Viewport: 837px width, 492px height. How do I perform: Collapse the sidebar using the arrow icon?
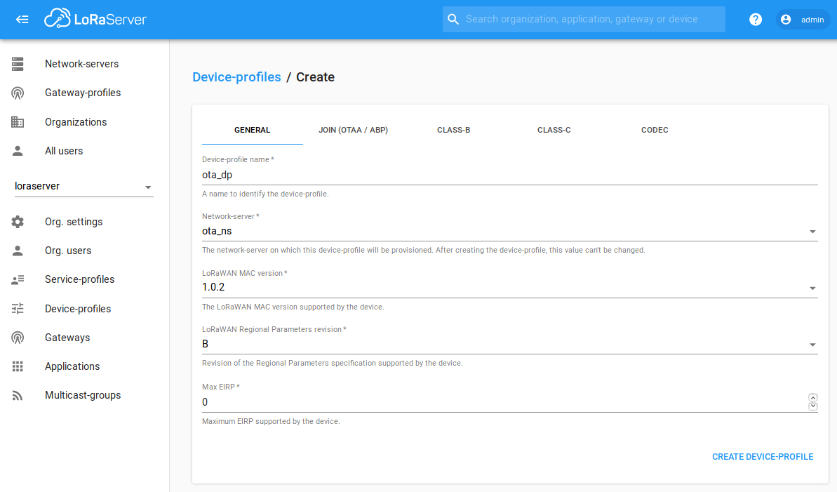pyautogui.click(x=22, y=19)
